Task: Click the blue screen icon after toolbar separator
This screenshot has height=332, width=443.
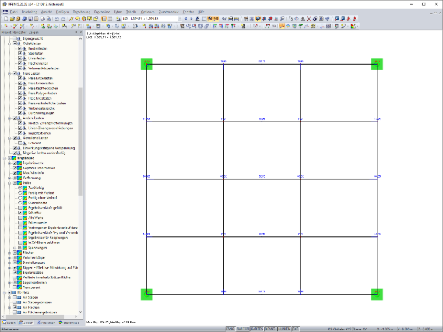Action: [336, 19]
